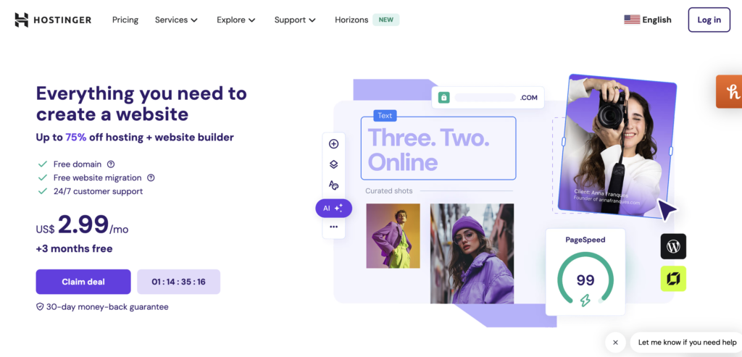
Task: Expand the Explore dropdown menu
Action: (236, 20)
